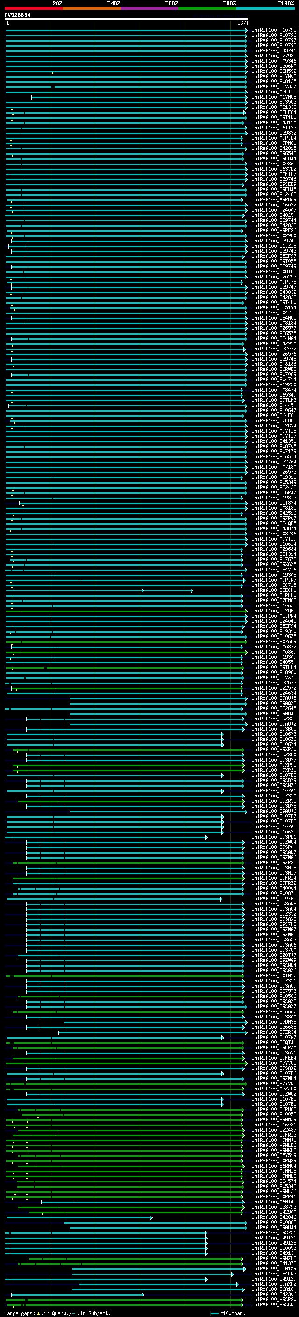Select label UniRef100_Q9ZSS5
299x1317 pixels.
[274, 719]
